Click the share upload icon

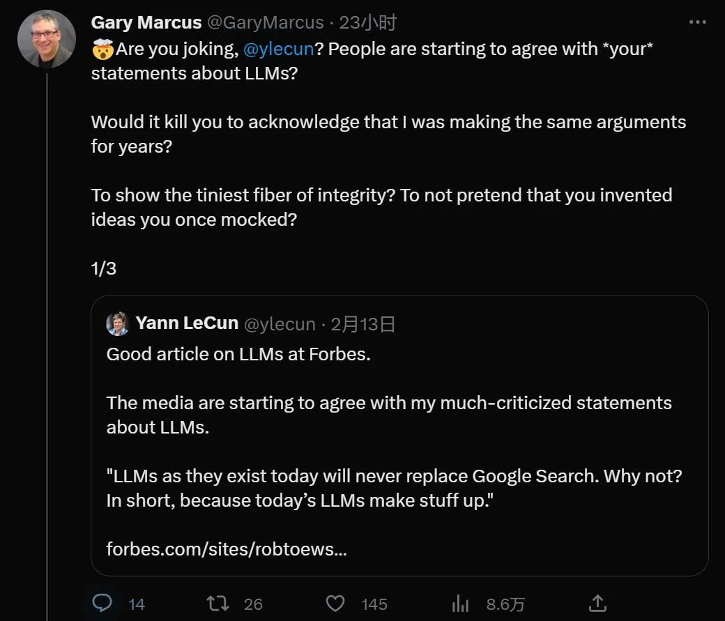(x=597, y=603)
